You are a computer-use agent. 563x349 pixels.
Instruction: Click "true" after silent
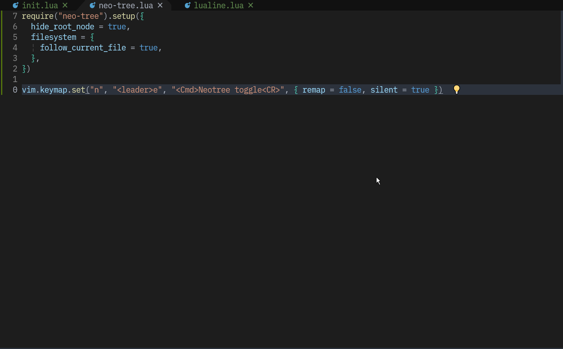[x=420, y=90]
